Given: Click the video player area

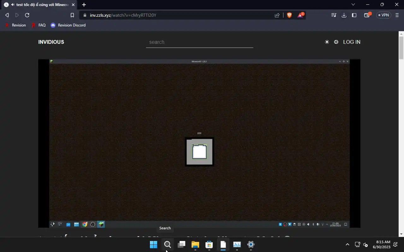Looking at the screenshot, I should coord(199,143).
